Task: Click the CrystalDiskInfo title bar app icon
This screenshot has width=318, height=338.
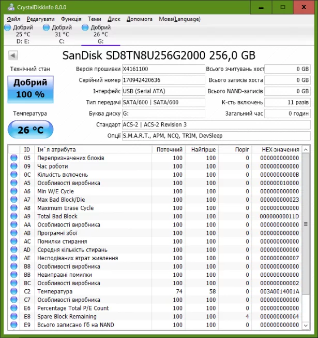Action: pos(6,7)
